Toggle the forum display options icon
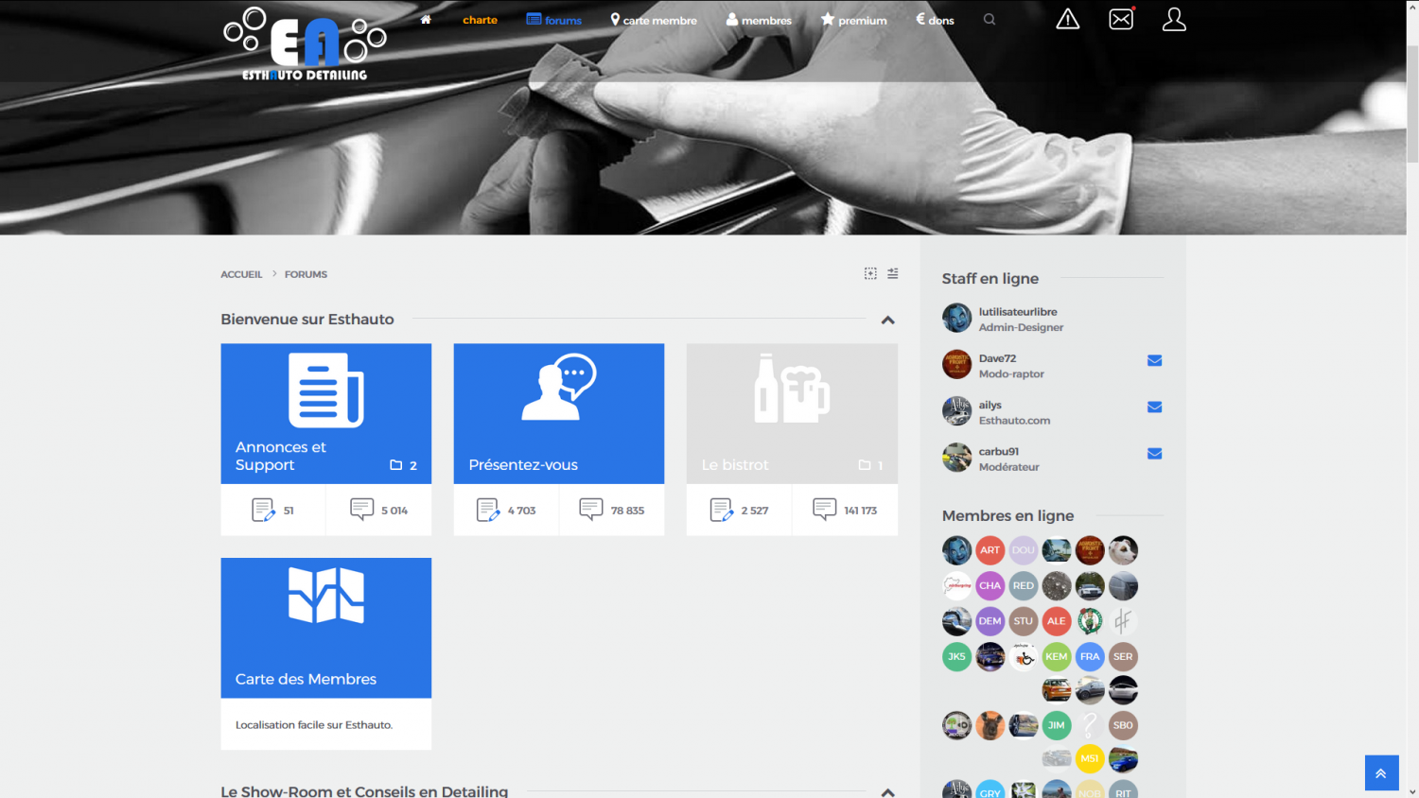Image resolution: width=1419 pixels, height=798 pixels. point(893,273)
